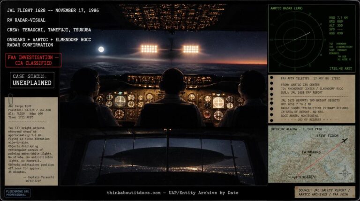Screen dimensions: 360x201
Task: Click the right rectangular light array
Action: pos(191,49)
